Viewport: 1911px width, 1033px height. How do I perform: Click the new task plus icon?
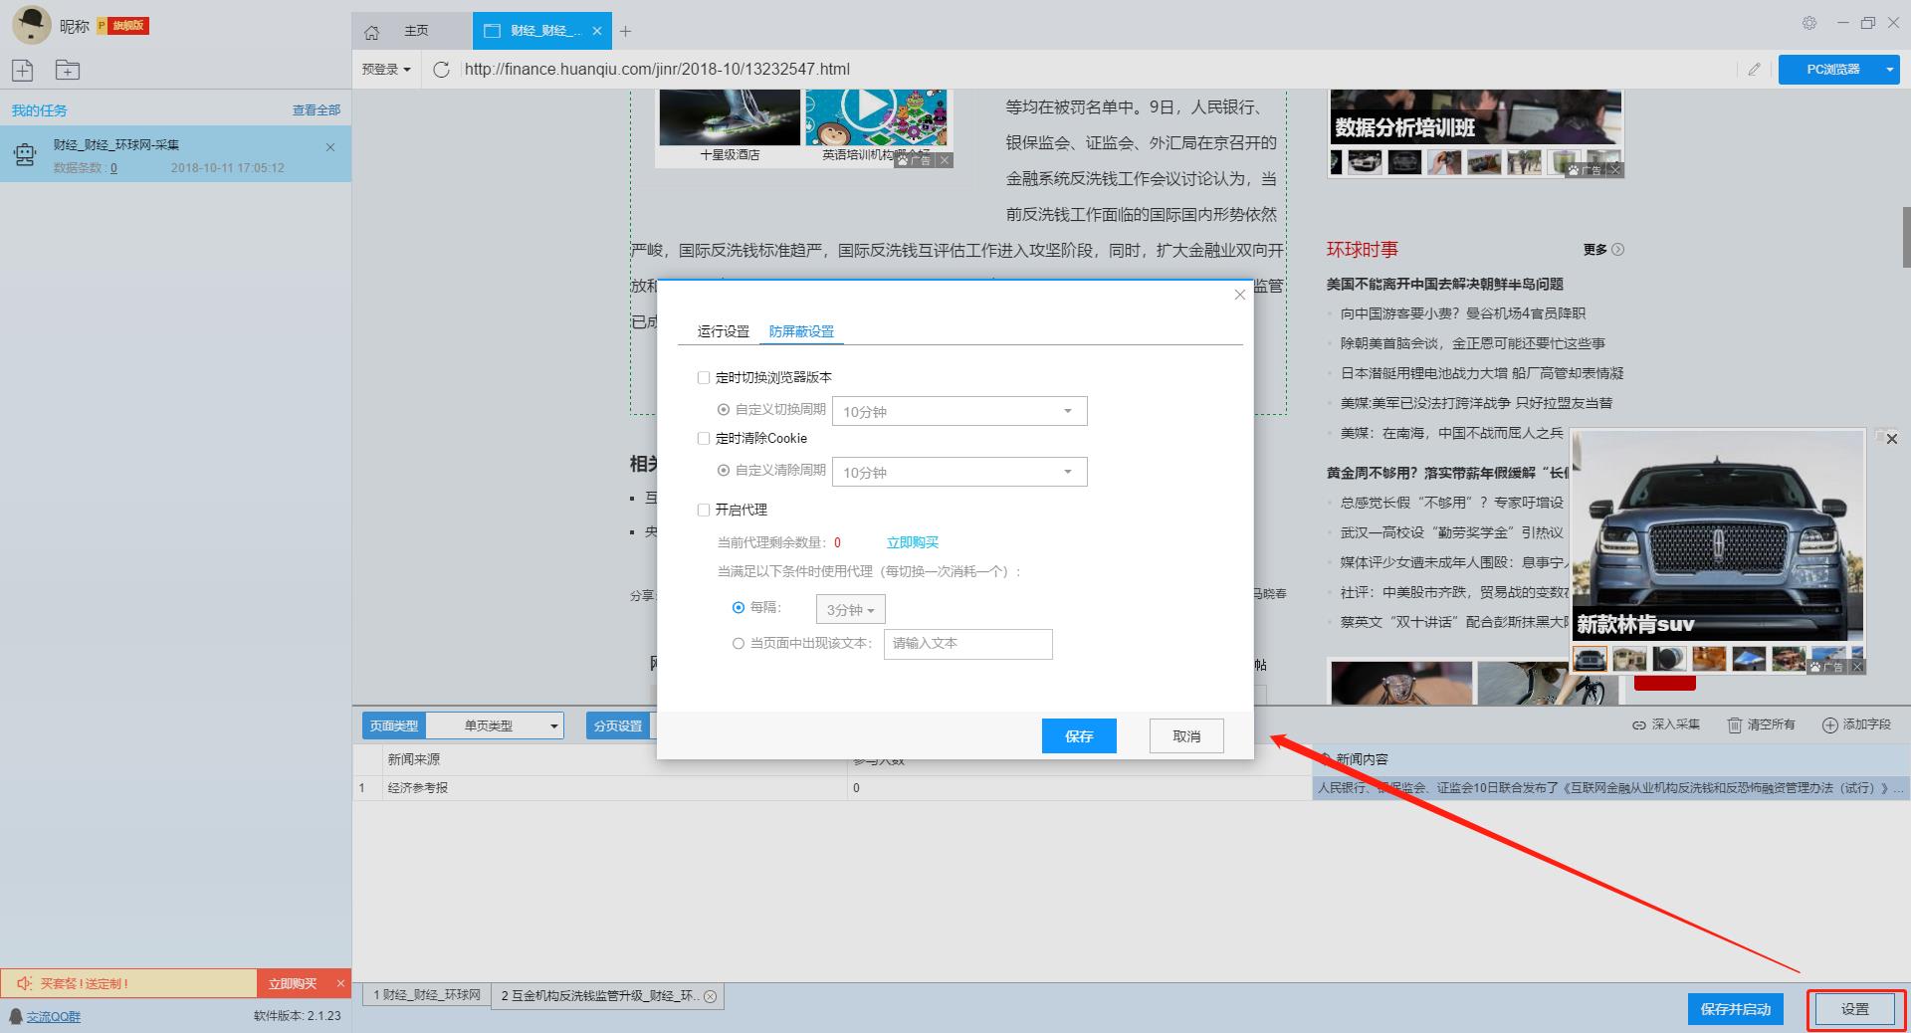(23, 70)
